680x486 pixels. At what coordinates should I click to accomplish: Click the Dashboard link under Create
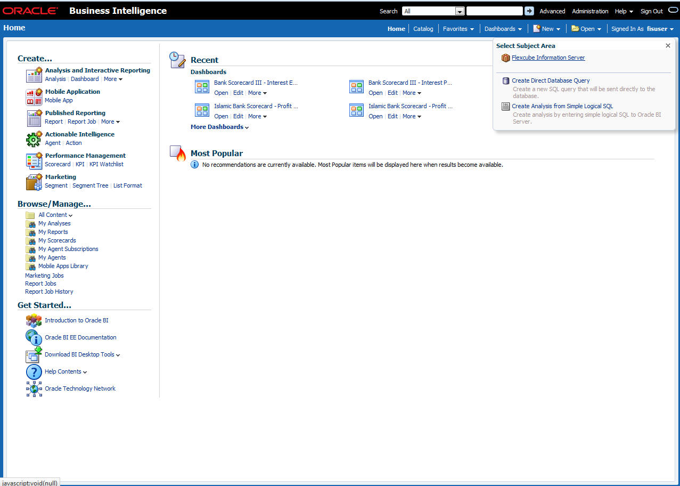coord(85,79)
